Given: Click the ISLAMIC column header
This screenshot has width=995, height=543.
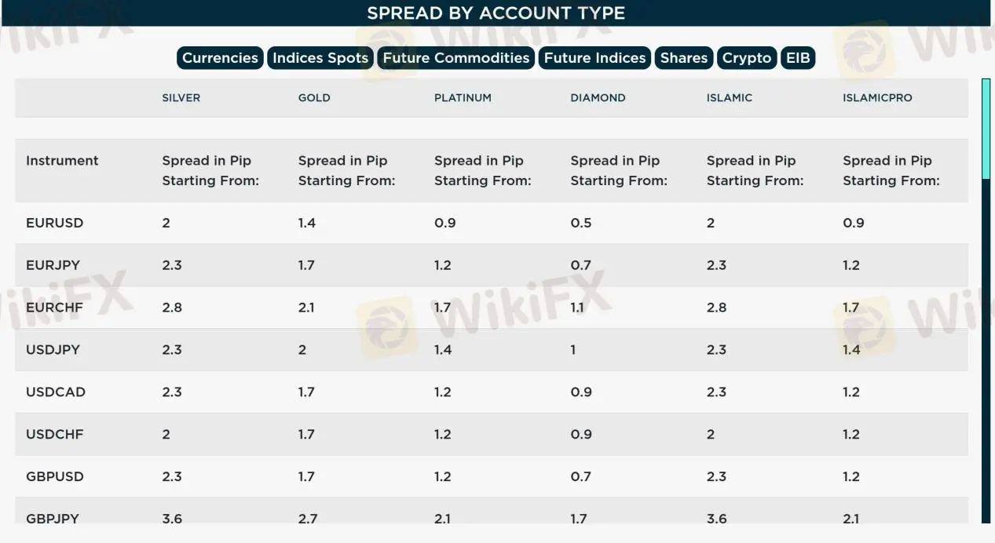Looking at the screenshot, I should tap(730, 98).
